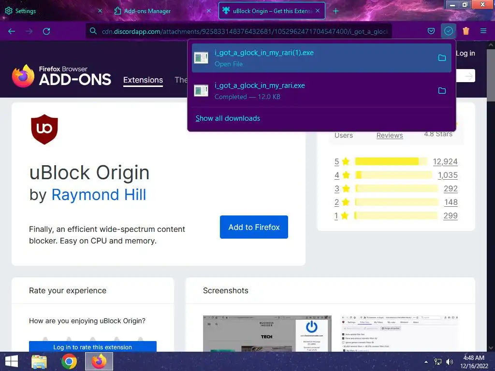
Task: Open the Pocket save icon
Action: coord(431,31)
